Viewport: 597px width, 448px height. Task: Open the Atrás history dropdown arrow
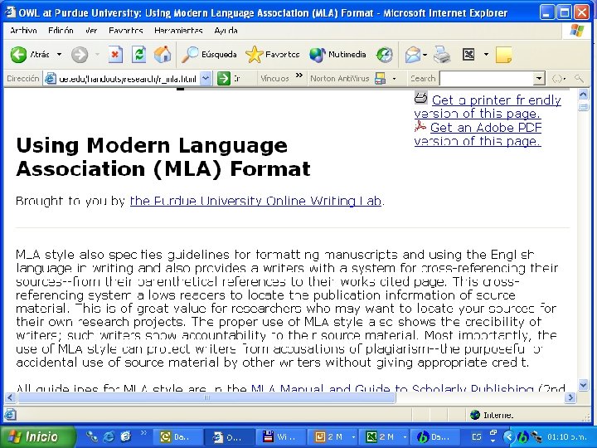pyautogui.click(x=59, y=55)
